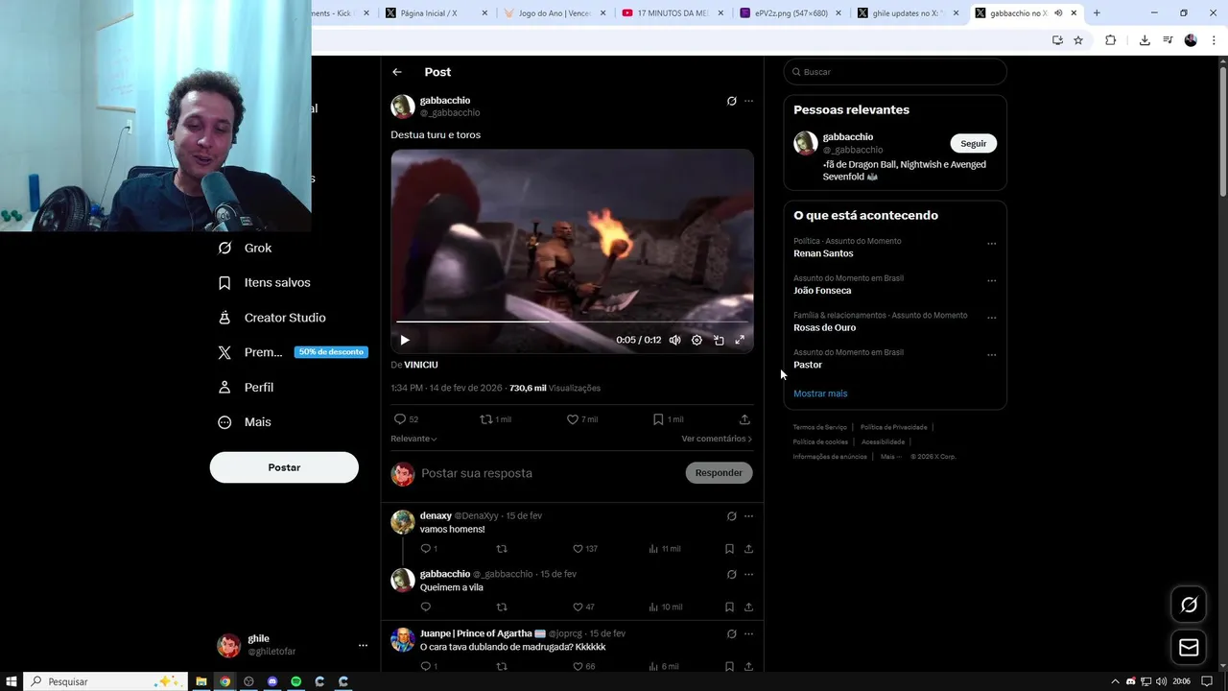The image size is (1228, 691).
Task: Click the Pesquisar taskbar search
Action: 106,681
